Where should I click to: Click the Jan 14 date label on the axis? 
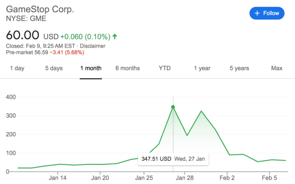coord(58,178)
